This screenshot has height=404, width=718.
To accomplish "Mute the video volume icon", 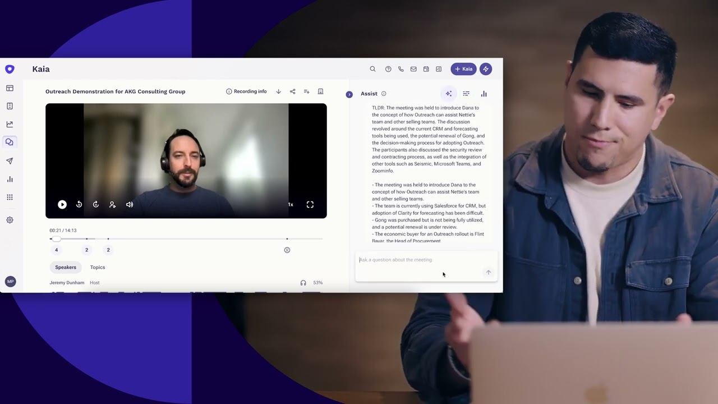I will click(x=130, y=205).
